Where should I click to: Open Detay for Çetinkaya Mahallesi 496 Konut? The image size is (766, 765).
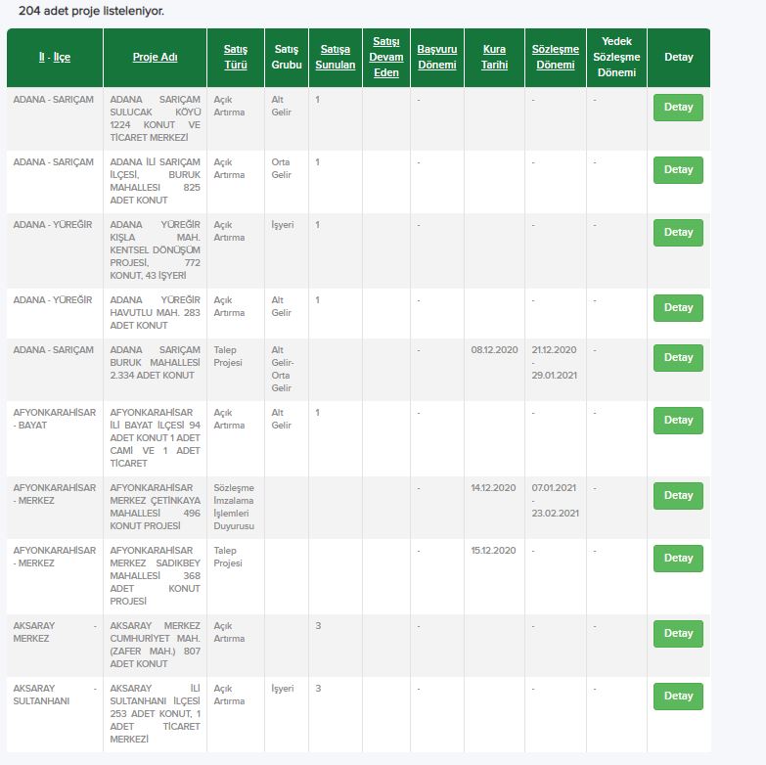pos(678,495)
